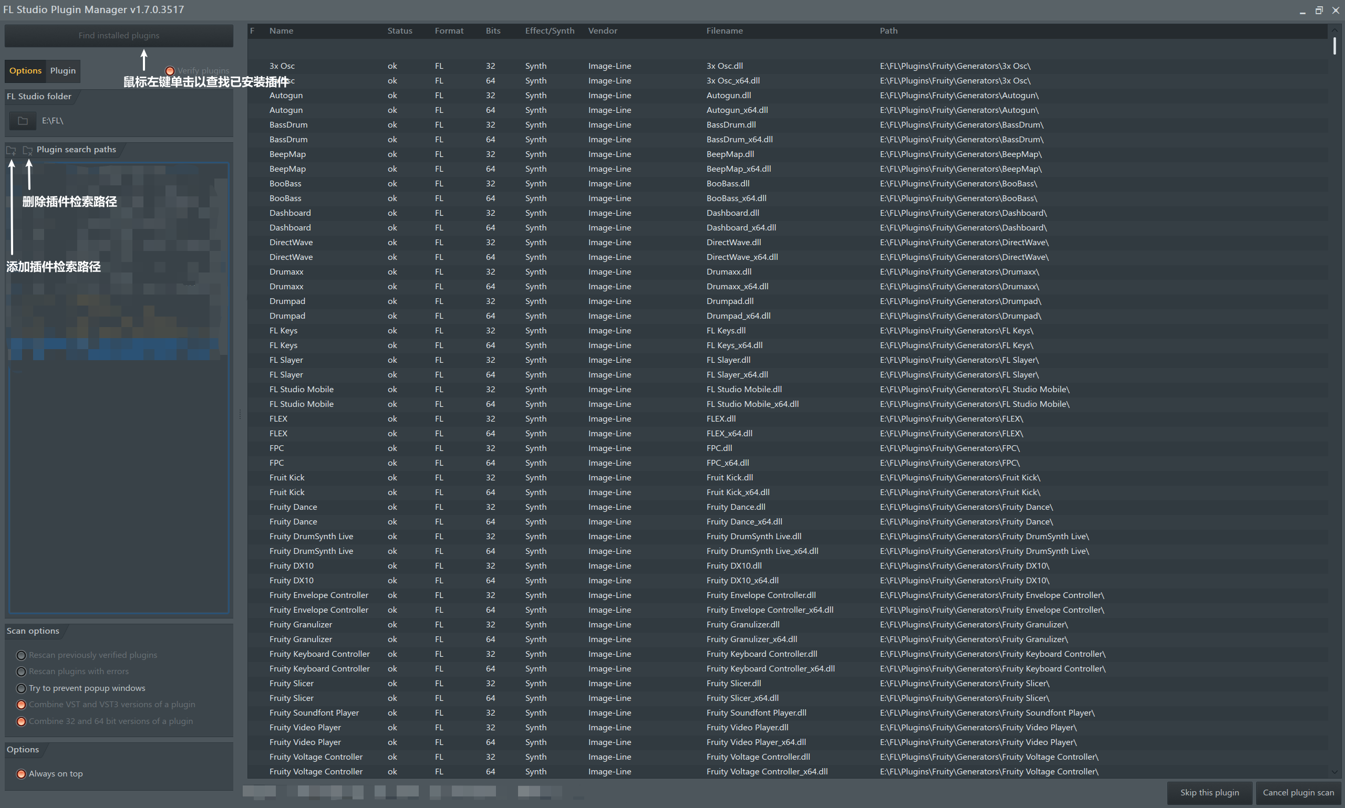Select the Fruity Granulizer_x64.dll filename cell
1345x808 pixels.
point(752,639)
